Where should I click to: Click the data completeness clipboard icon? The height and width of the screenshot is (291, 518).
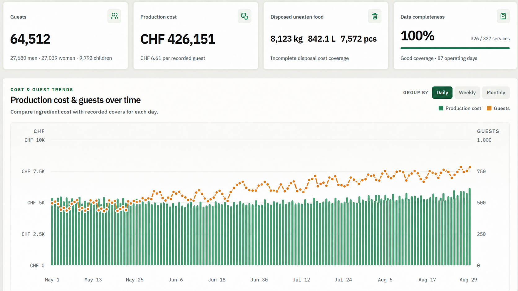tap(503, 16)
